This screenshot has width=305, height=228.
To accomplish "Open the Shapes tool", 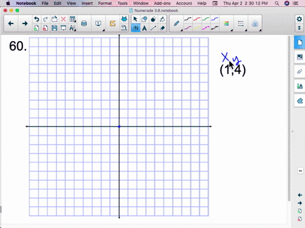I will tap(144, 19).
